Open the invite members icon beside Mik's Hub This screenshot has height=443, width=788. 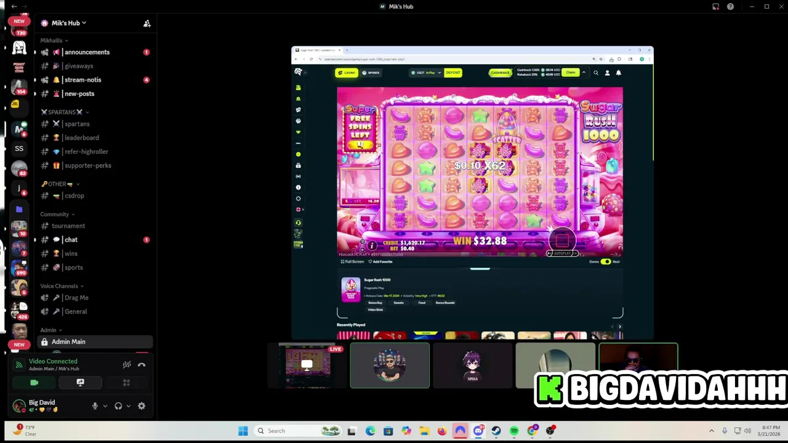click(x=147, y=23)
